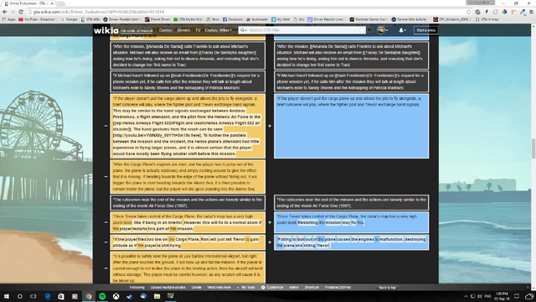The image size is (536, 302).
Task: Open the Windows Start menu
Action: (x=7, y=296)
